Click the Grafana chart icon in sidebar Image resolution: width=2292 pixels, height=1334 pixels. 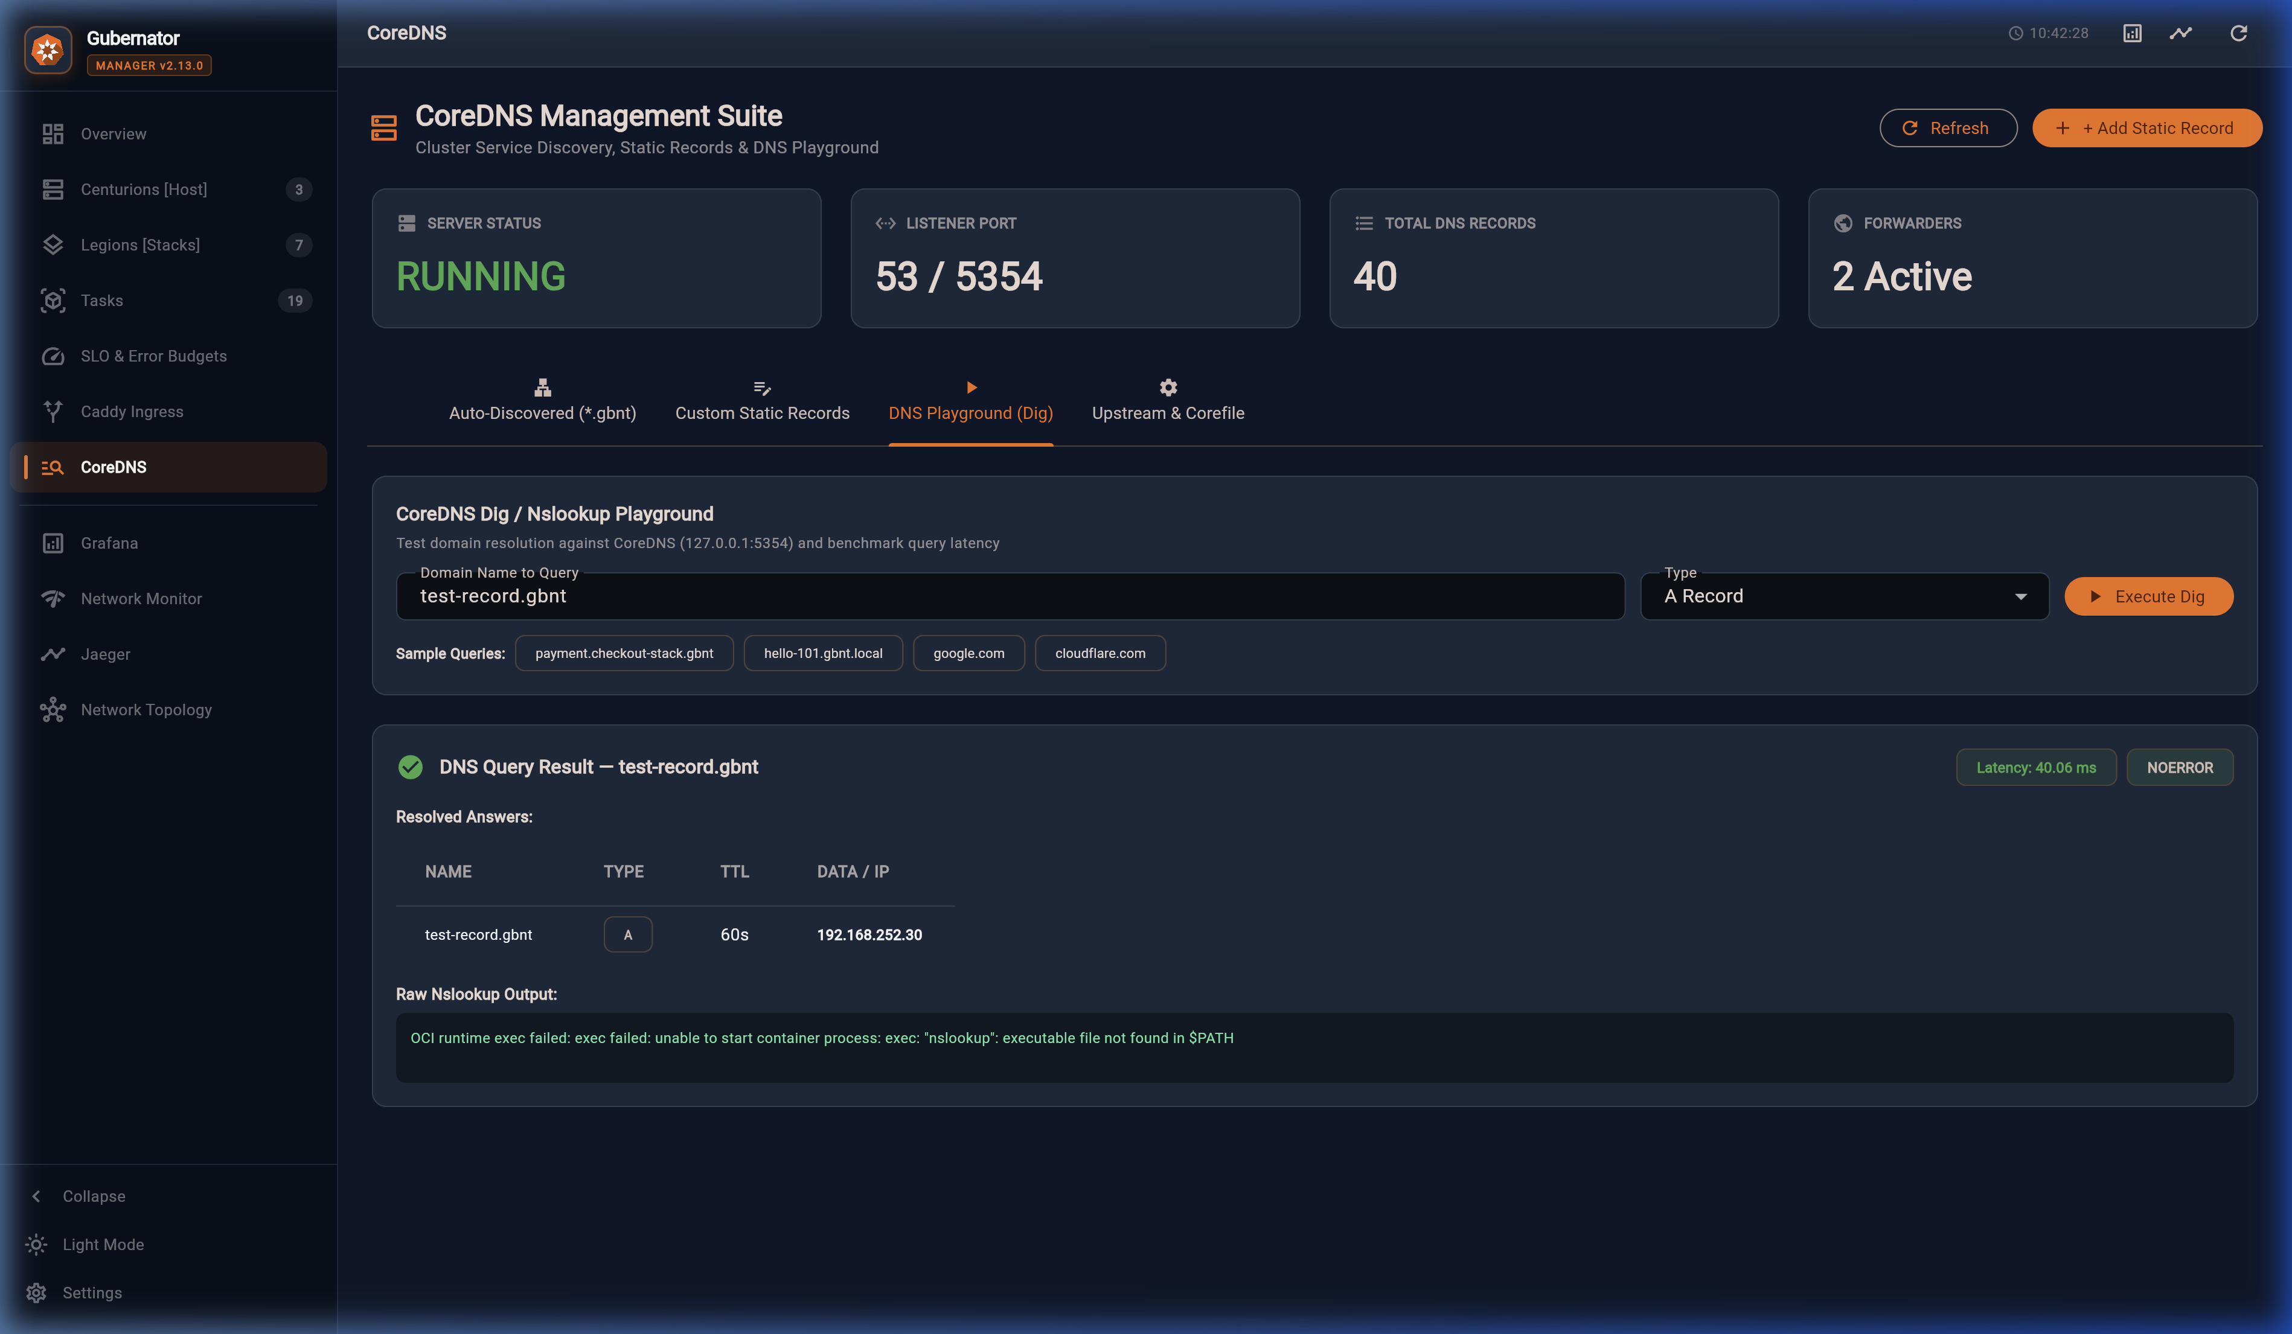(x=53, y=543)
